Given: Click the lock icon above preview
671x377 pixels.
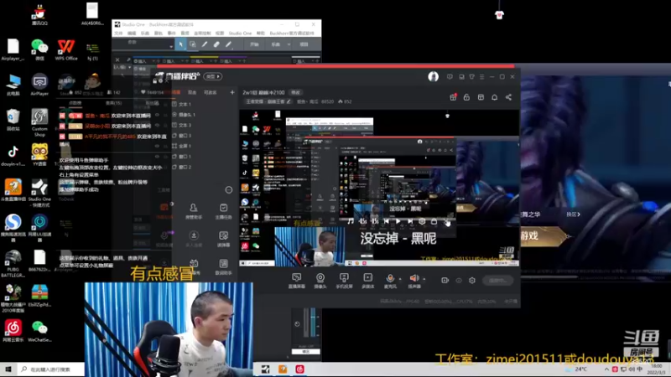Looking at the screenshot, I should click(x=466, y=97).
